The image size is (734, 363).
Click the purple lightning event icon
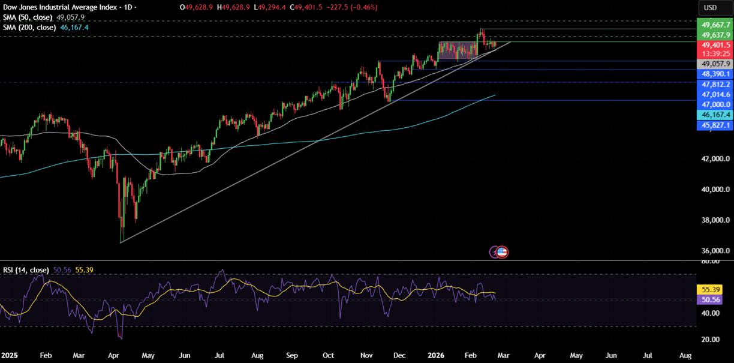tap(495, 252)
